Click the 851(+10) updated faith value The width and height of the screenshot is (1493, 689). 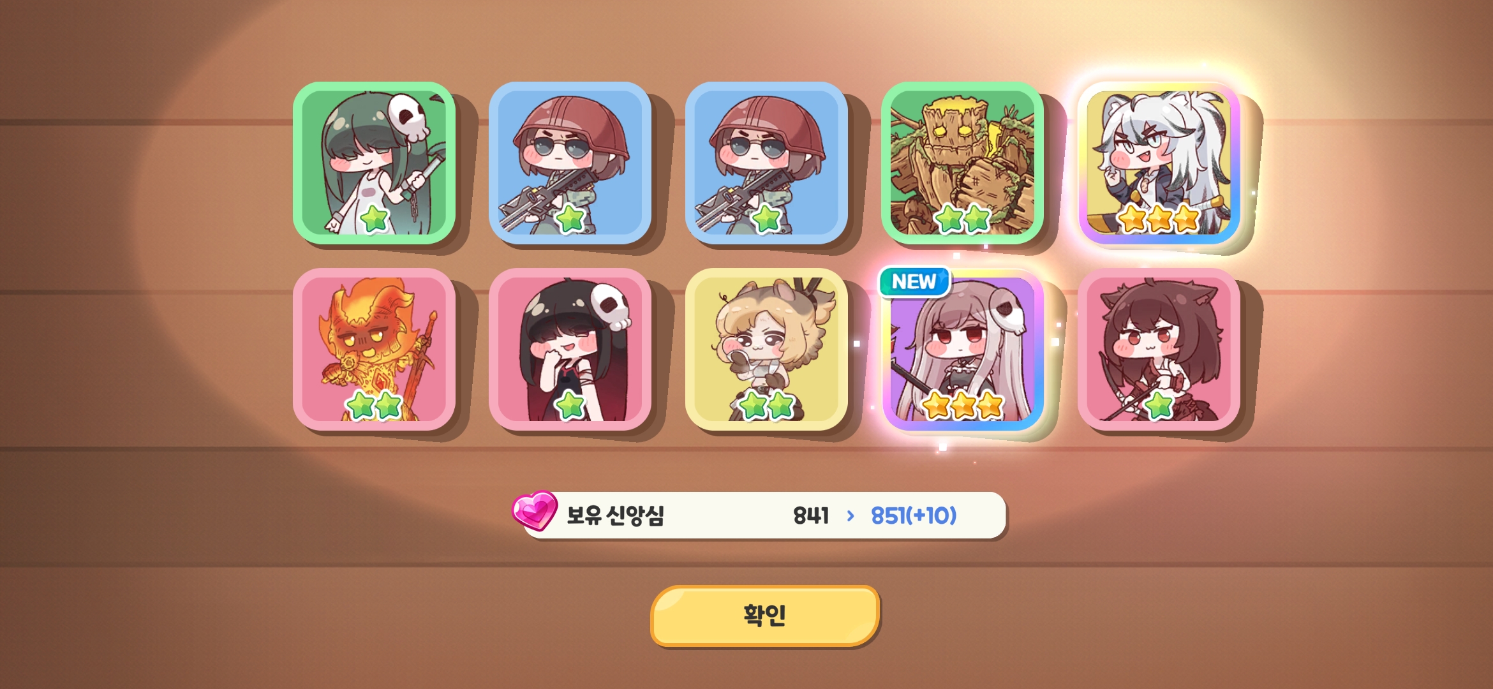[x=914, y=515]
